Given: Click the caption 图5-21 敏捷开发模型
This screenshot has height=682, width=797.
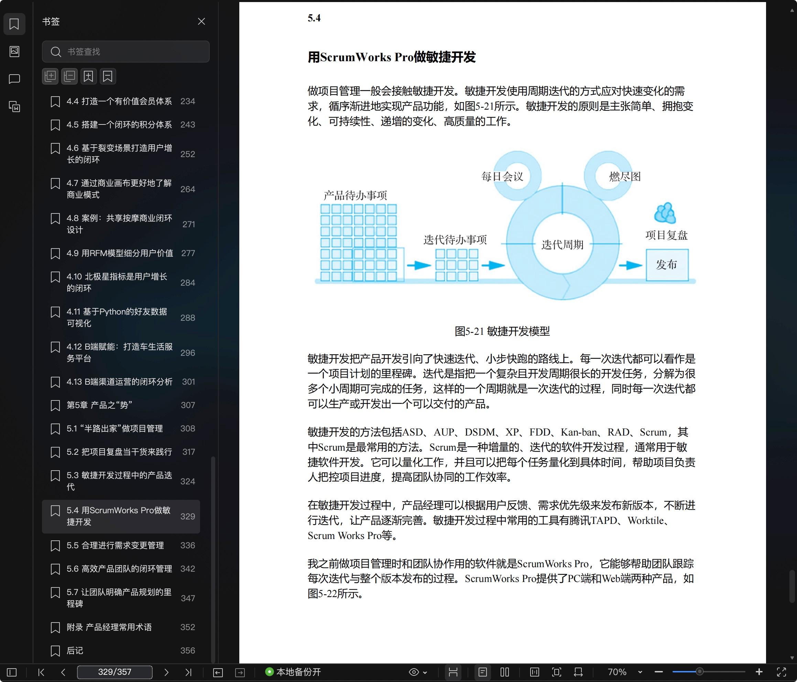Looking at the screenshot, I should pyautogui.click(x=502, y=331).
